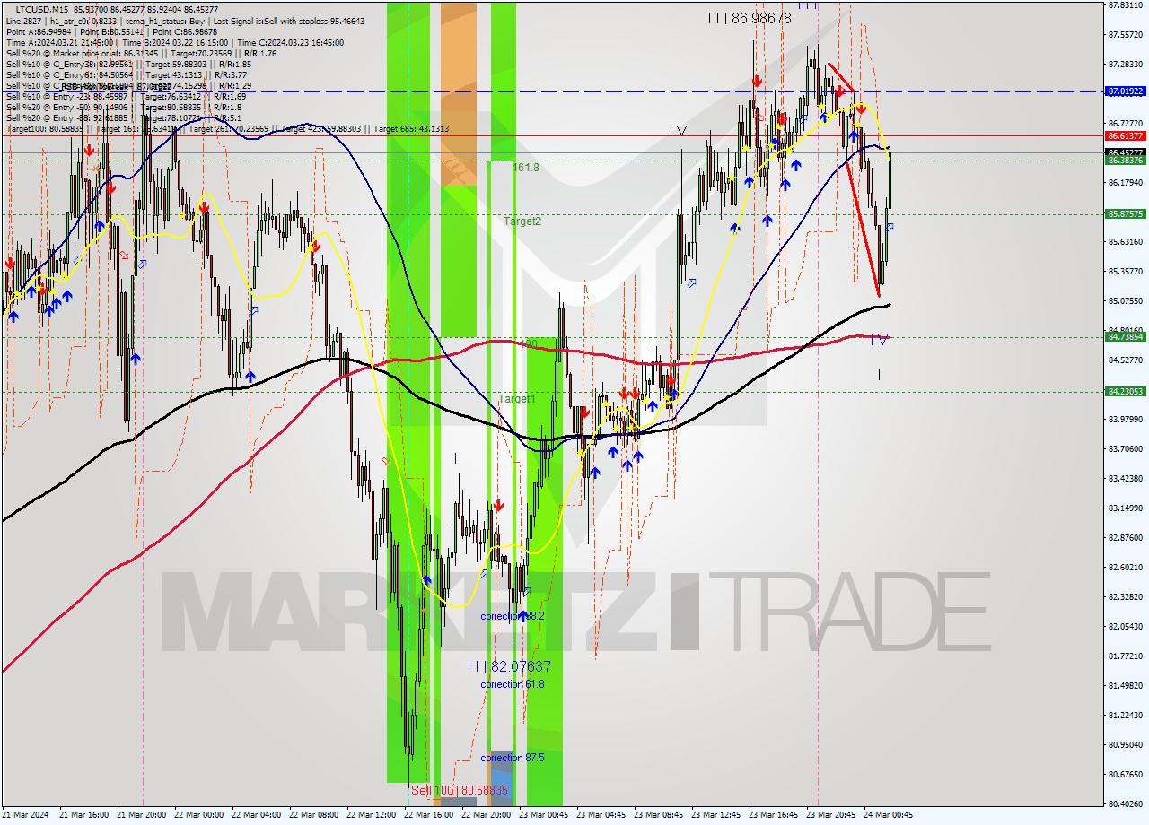Click the green 84.23053 price tag
The image size is (1149, 825).
point(1126,392)
